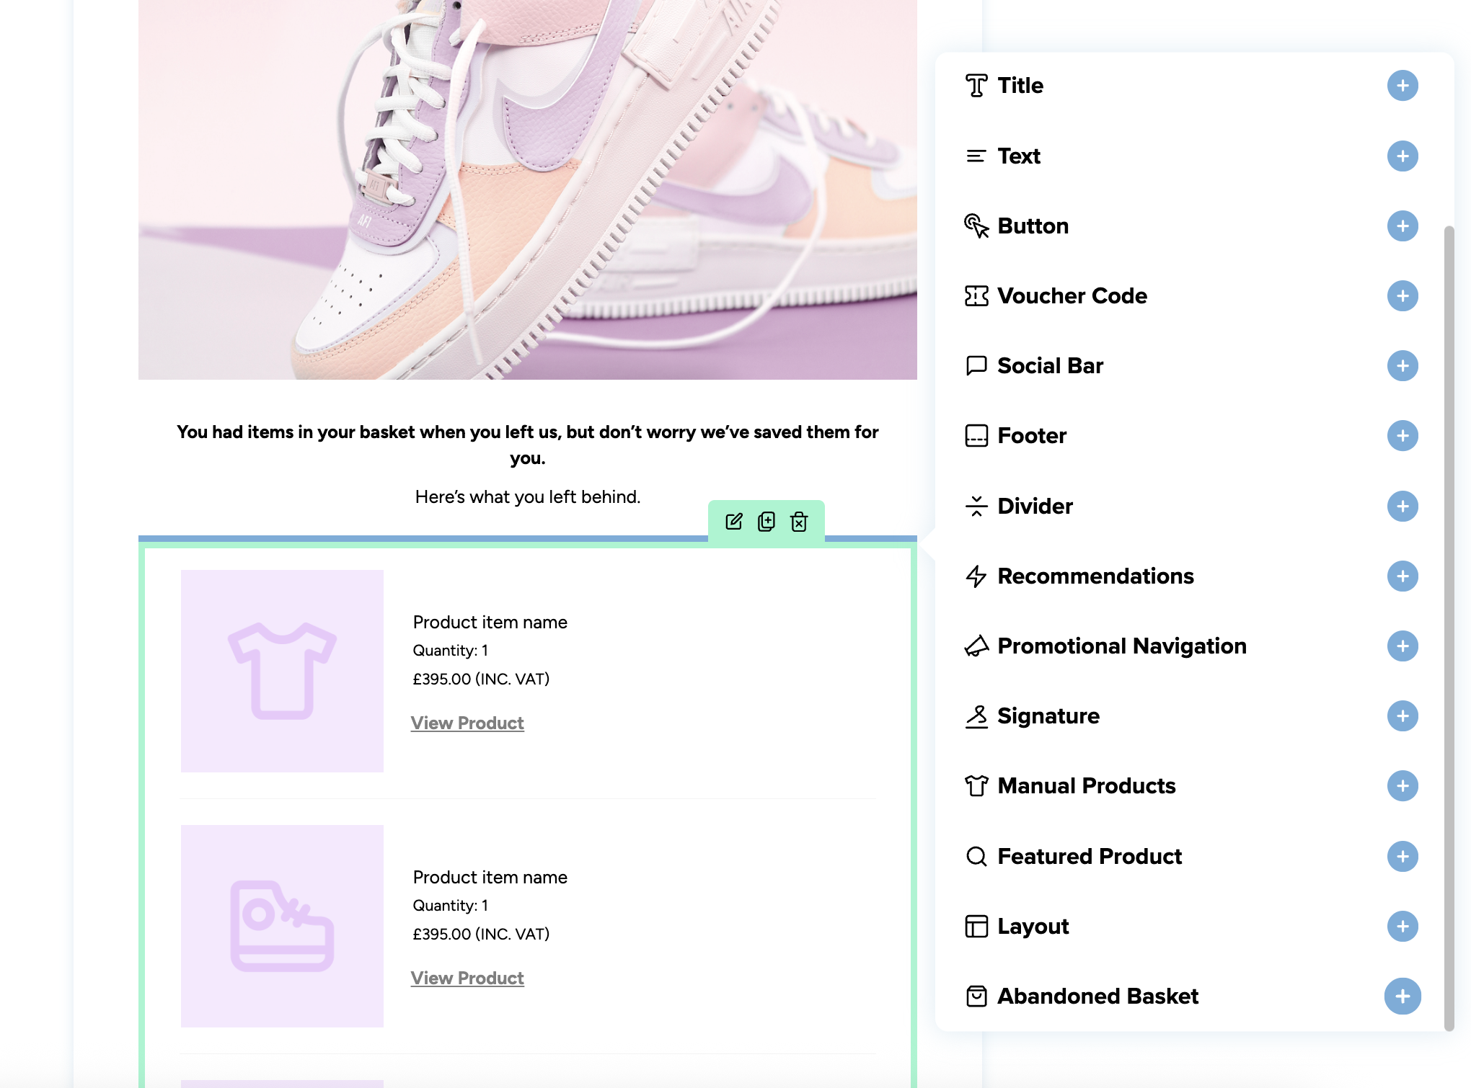1471x1088 pixels.
Task: Add a Layout block from the sidebar
Action: [x=1403, y=926]
